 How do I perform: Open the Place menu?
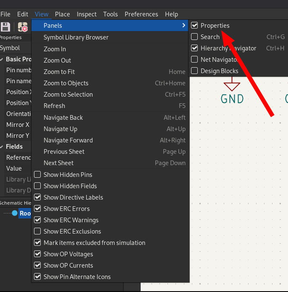(x=63, y=14)
